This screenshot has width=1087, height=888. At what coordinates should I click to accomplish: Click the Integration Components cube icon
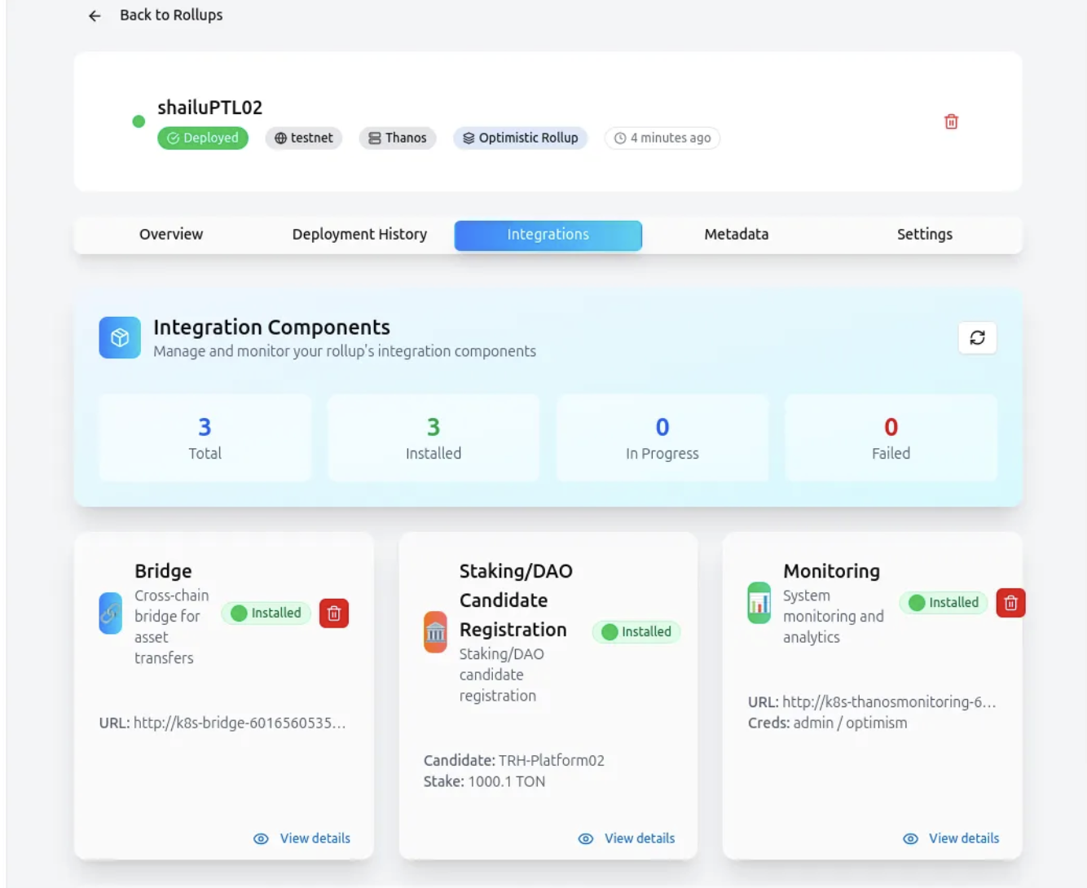tap(120, 337)
